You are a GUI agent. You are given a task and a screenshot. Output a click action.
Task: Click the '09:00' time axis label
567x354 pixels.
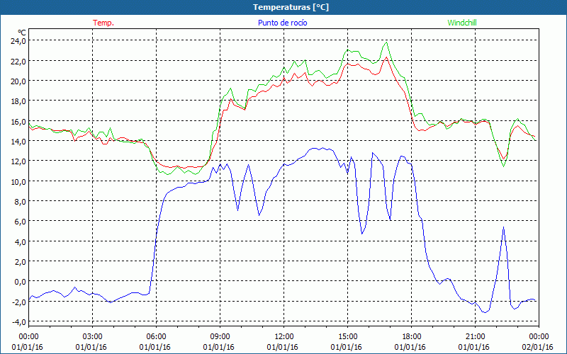coord(220,337)
